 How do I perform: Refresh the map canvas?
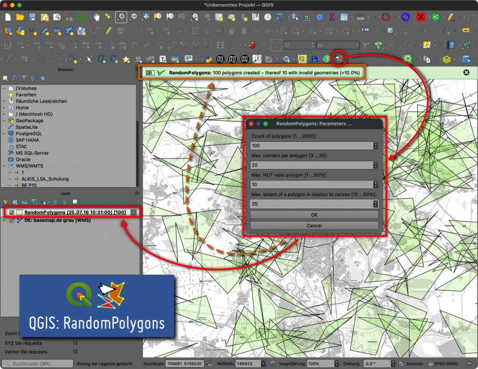tap(280, 17)
